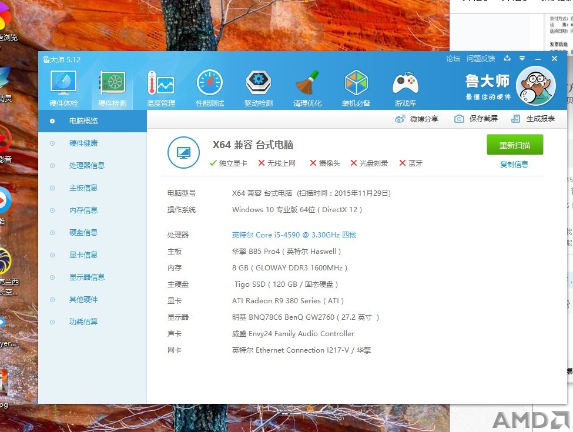
Task: Click the 生成报表 report icon
Action: (x=515, y=119)
